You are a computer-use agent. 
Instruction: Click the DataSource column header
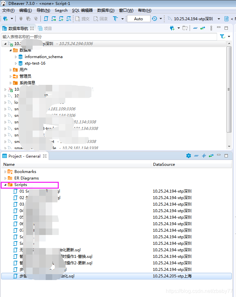[191, 164]
